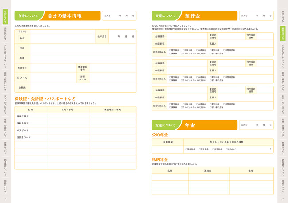Screen dimensions: 288x203
Task: Click the 記入日 date box above 預貯金
Action: 256,15
